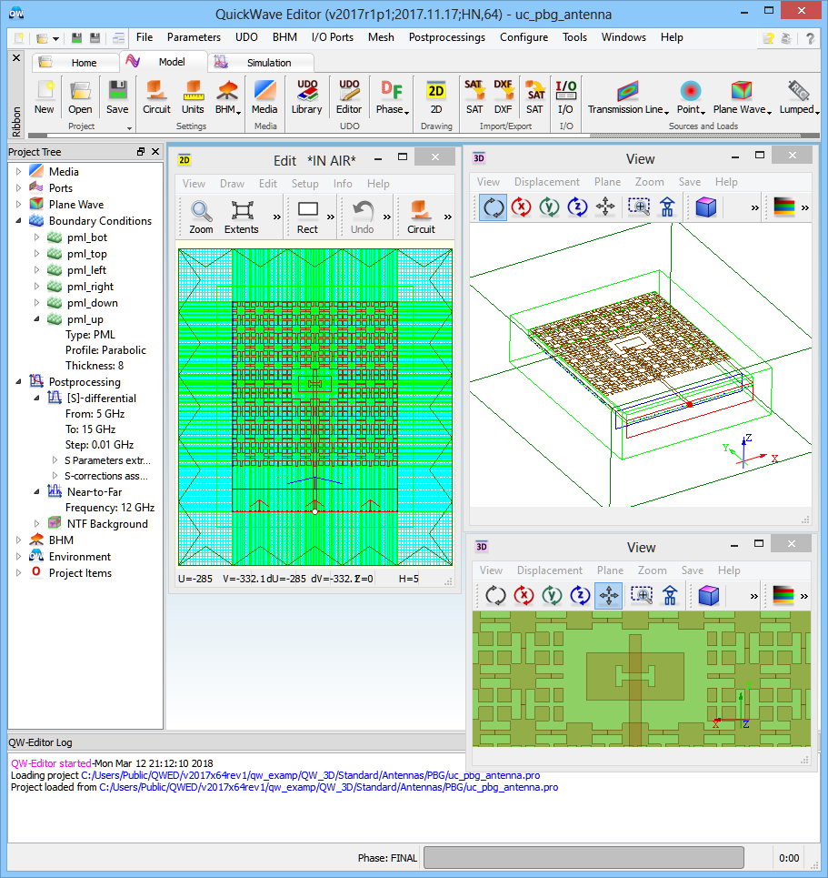Click the color scale icon in upper View
The width and height of the screenshot is (828, 878).
(x=783, y=207)
